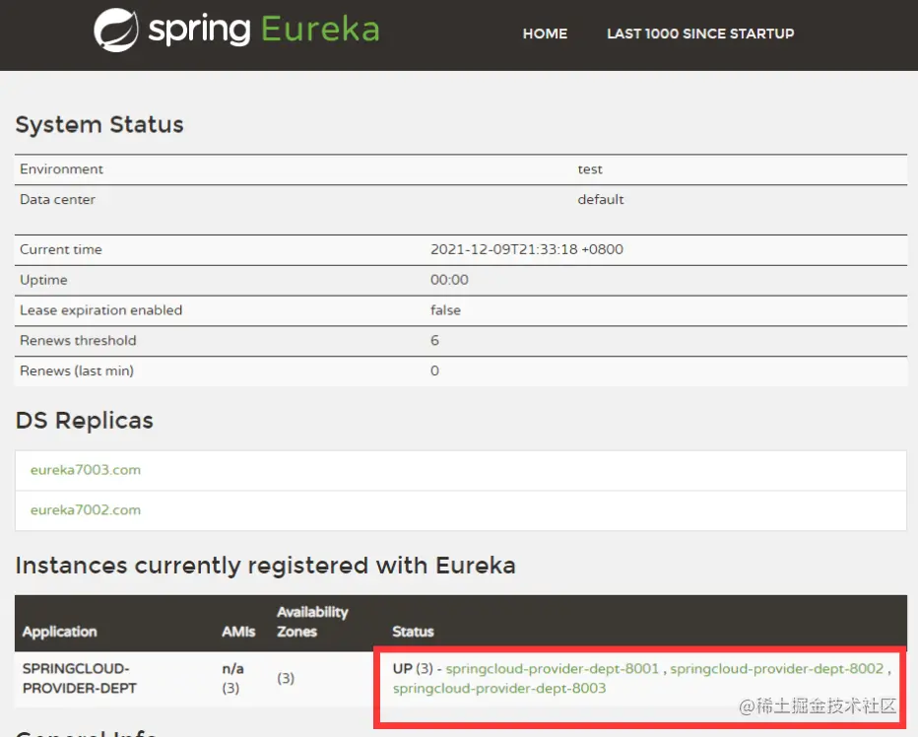Select the data center value default
Image resolution: width=918 pixels, height=737 pixels.
point(601,199)
